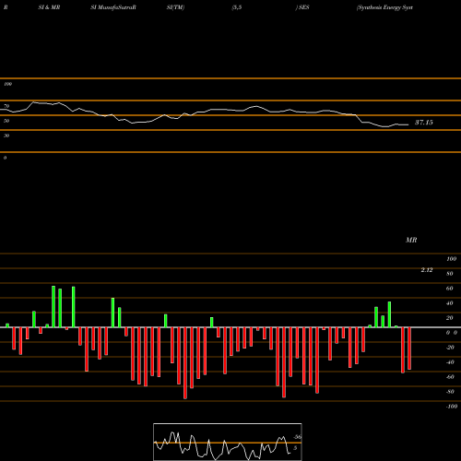Click the '56' value in the mini chart
The height and width of the screenshot is (461, 461).
click(x=297, y=437)
